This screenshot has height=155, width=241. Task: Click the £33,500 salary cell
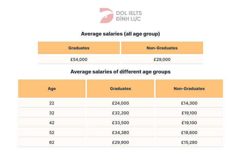tap(121, 123)
